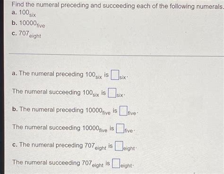
Task: Click the answer box for numeral succeeding 100 six
Action: coord(112,93)
